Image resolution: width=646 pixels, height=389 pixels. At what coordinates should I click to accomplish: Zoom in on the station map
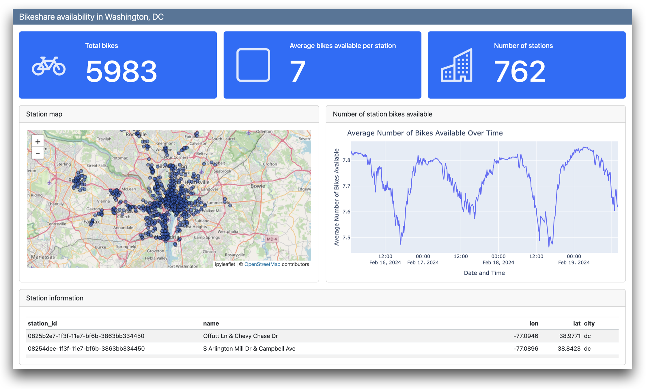coord(38,142)
